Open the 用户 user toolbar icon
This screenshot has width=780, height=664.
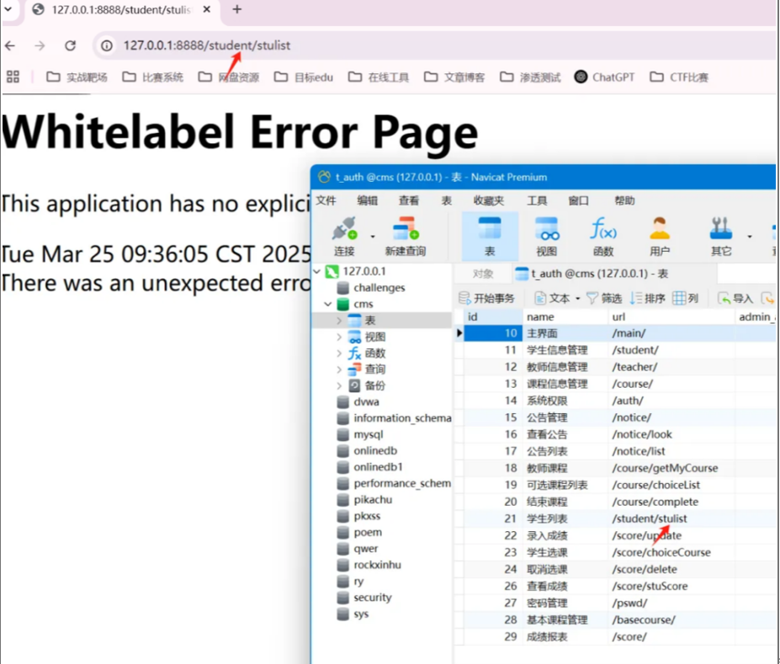660,230
